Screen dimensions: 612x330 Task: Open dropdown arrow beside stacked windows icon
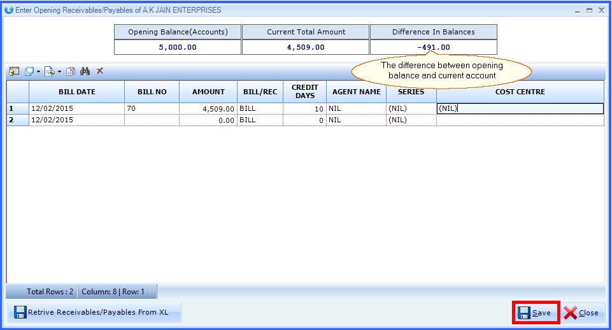38,71
